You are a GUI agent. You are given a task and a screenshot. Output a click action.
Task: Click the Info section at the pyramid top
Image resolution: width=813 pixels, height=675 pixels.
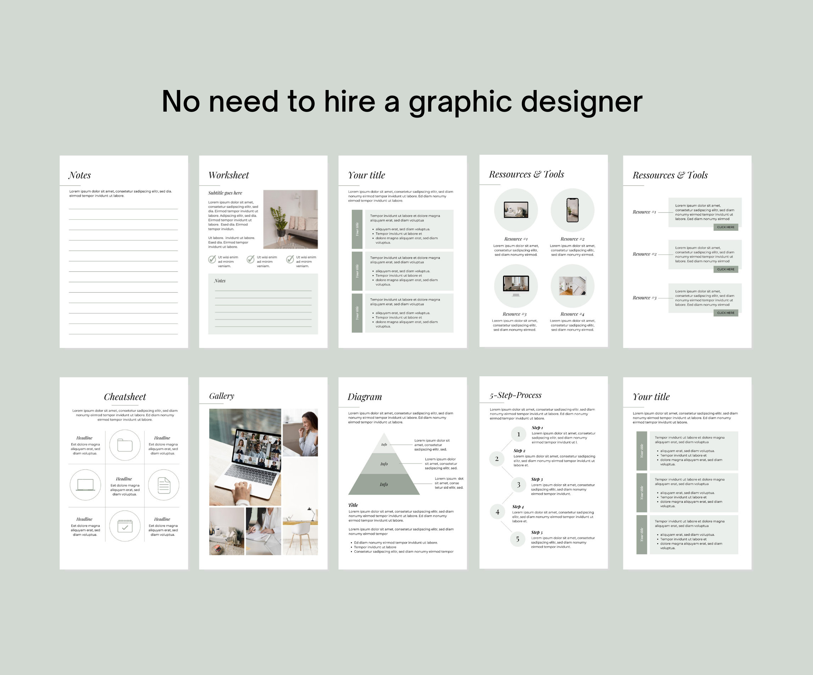384,444
